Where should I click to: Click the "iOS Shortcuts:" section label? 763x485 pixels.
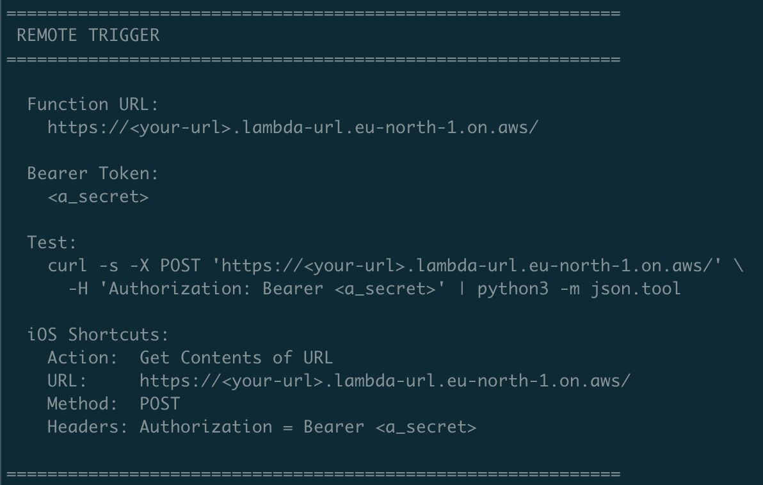(x=97, y=335)
